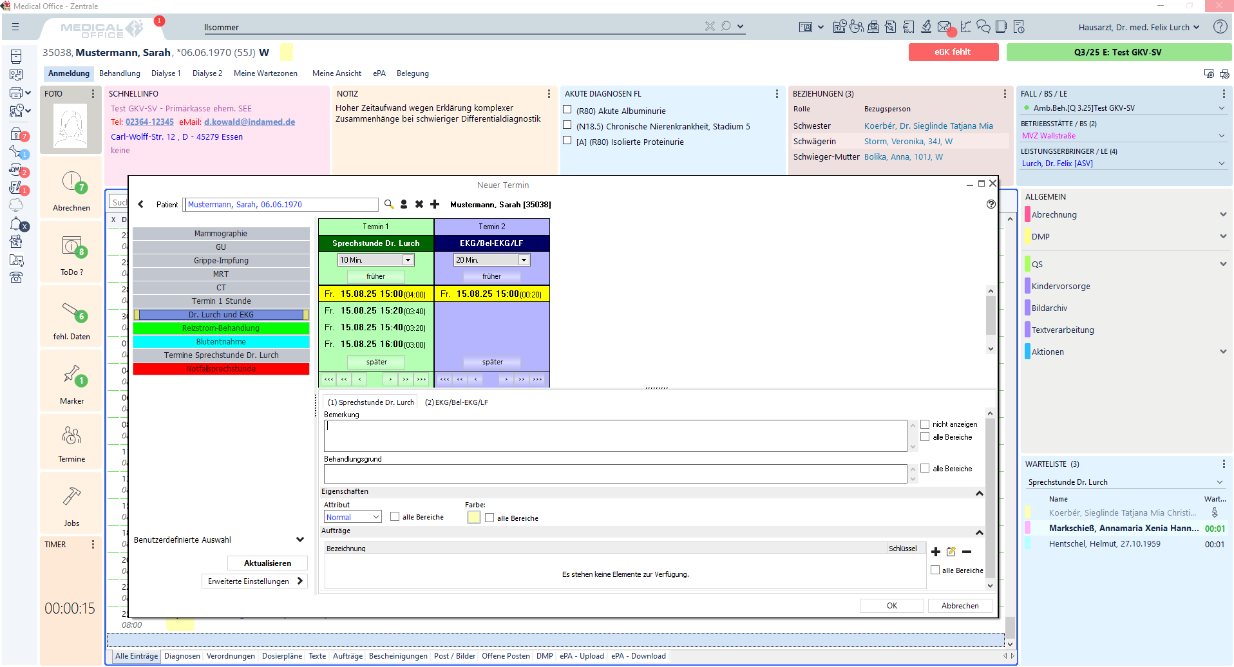Enable the 'nicht anzeigen' checkbox
The height and width of the screenshot is (667, 1234).
pos(925,424)
